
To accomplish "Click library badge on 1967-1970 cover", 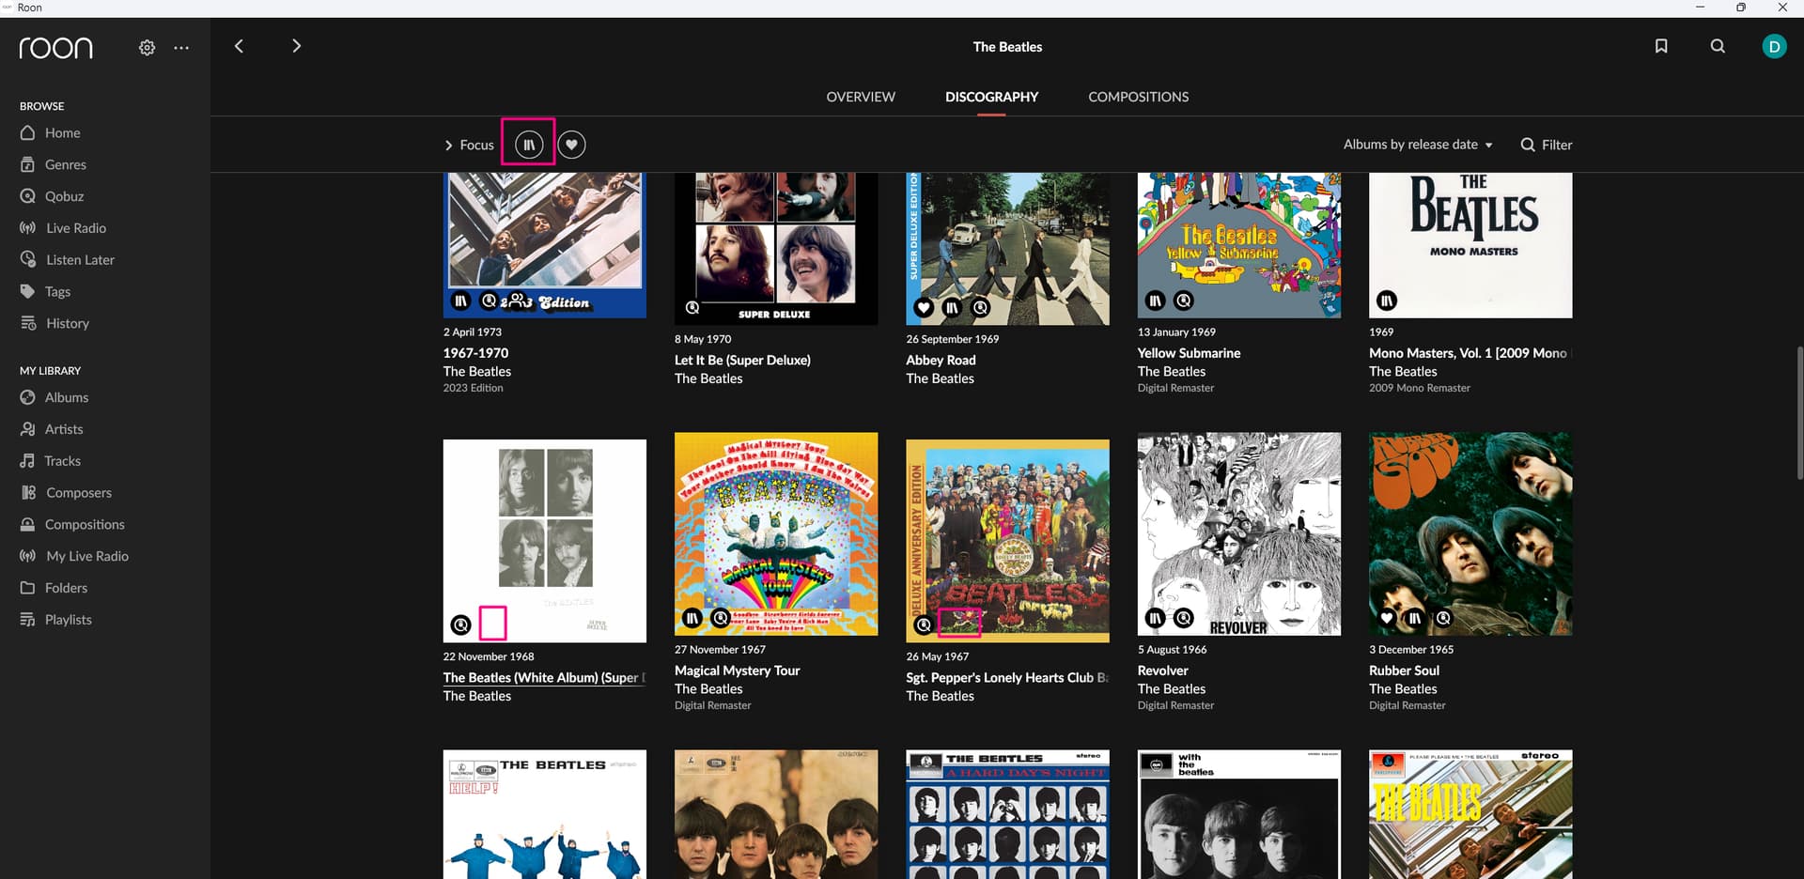I will 460,301.
